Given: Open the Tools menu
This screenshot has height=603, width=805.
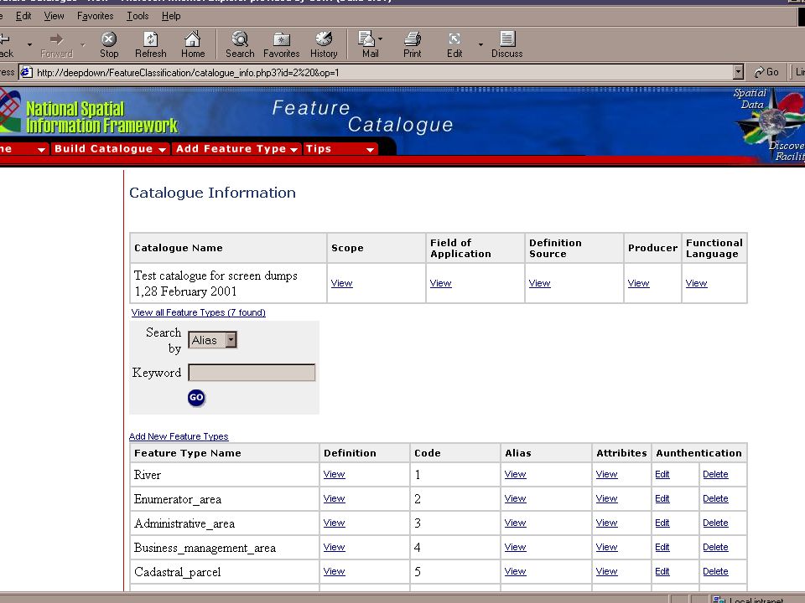Looking at the screenshot, I should (138, 16).
